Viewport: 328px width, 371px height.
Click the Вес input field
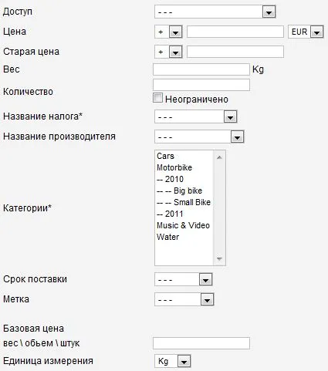pyautogui.click(x=201, y=69)
